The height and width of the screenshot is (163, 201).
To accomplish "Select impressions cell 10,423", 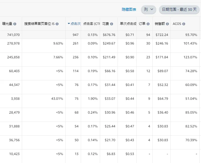I will [x=14, y=154].
